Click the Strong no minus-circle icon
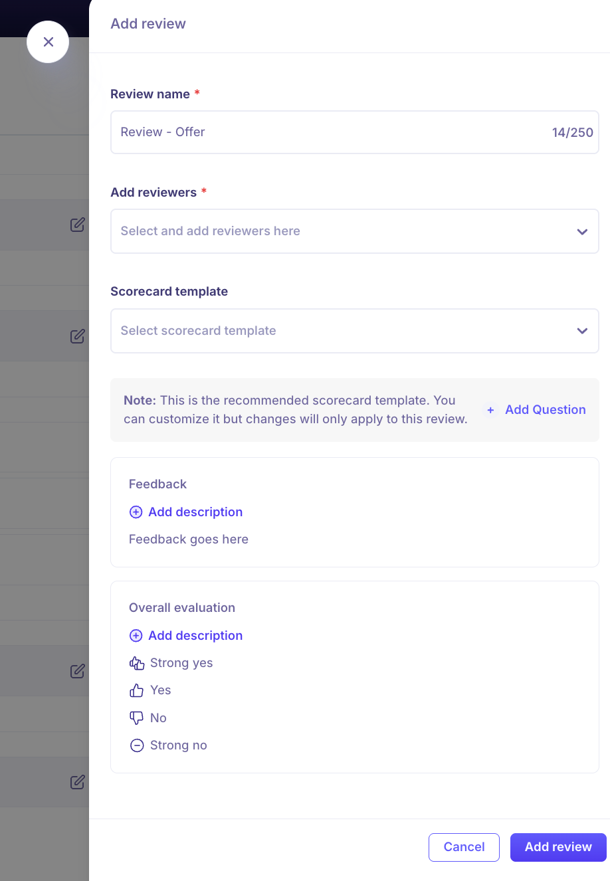The image size is (610, 881). point(137,745)
